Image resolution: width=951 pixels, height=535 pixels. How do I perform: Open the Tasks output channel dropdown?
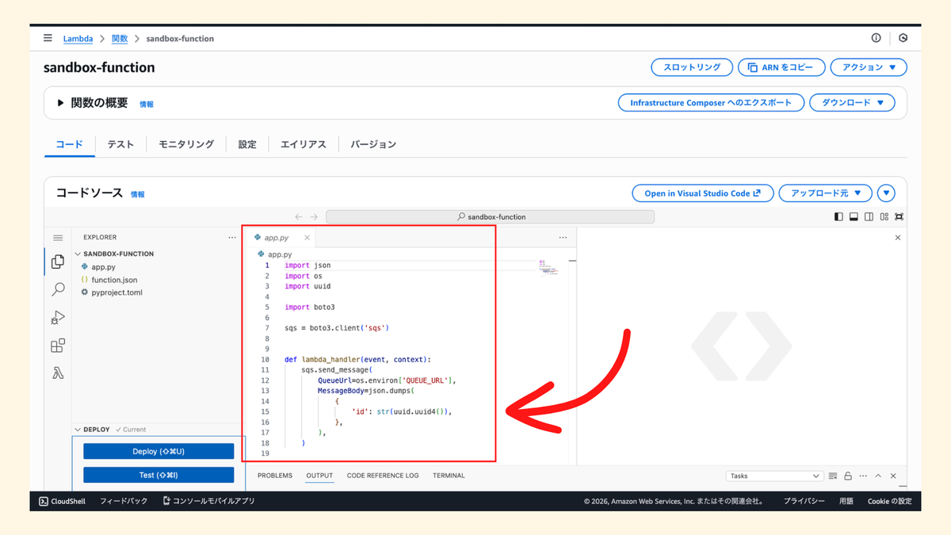pyautogui.click(x=775, y=476)
